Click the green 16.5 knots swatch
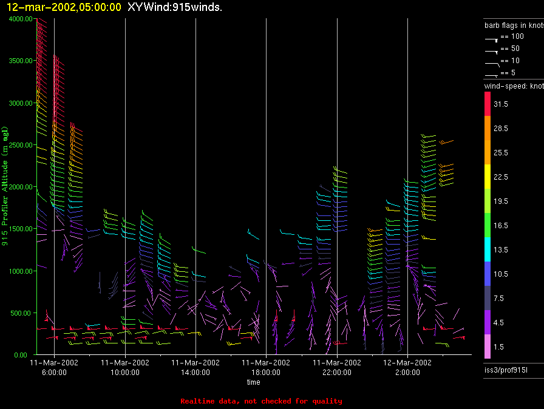 pos(488,225)
